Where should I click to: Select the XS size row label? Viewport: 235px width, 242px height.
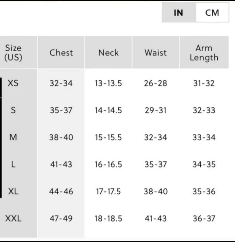13,83
